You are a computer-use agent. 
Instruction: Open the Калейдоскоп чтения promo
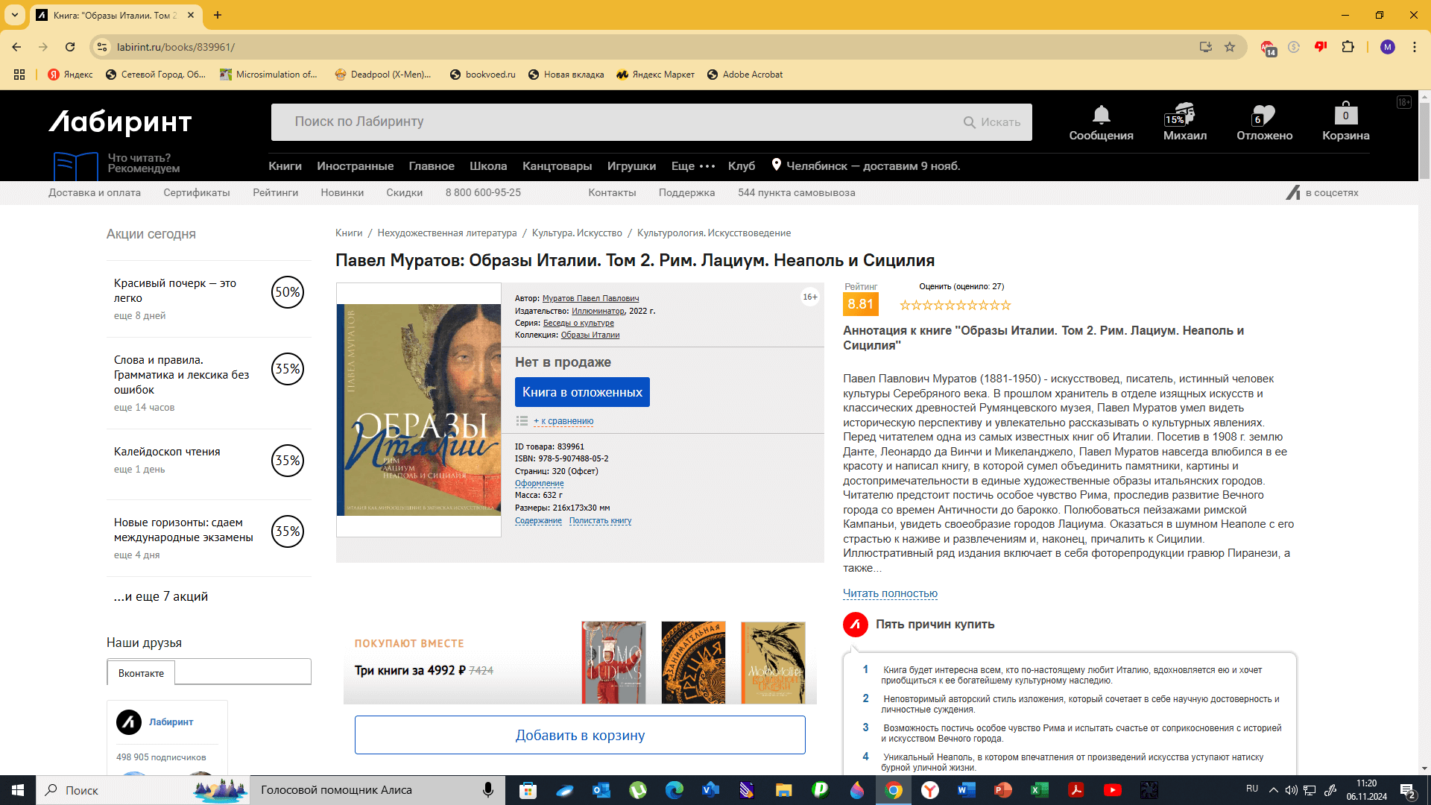[x=209, y=460]
